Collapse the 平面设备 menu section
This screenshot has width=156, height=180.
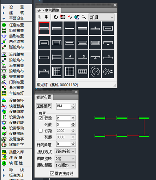pyautogui.click(x=16, y=18)
